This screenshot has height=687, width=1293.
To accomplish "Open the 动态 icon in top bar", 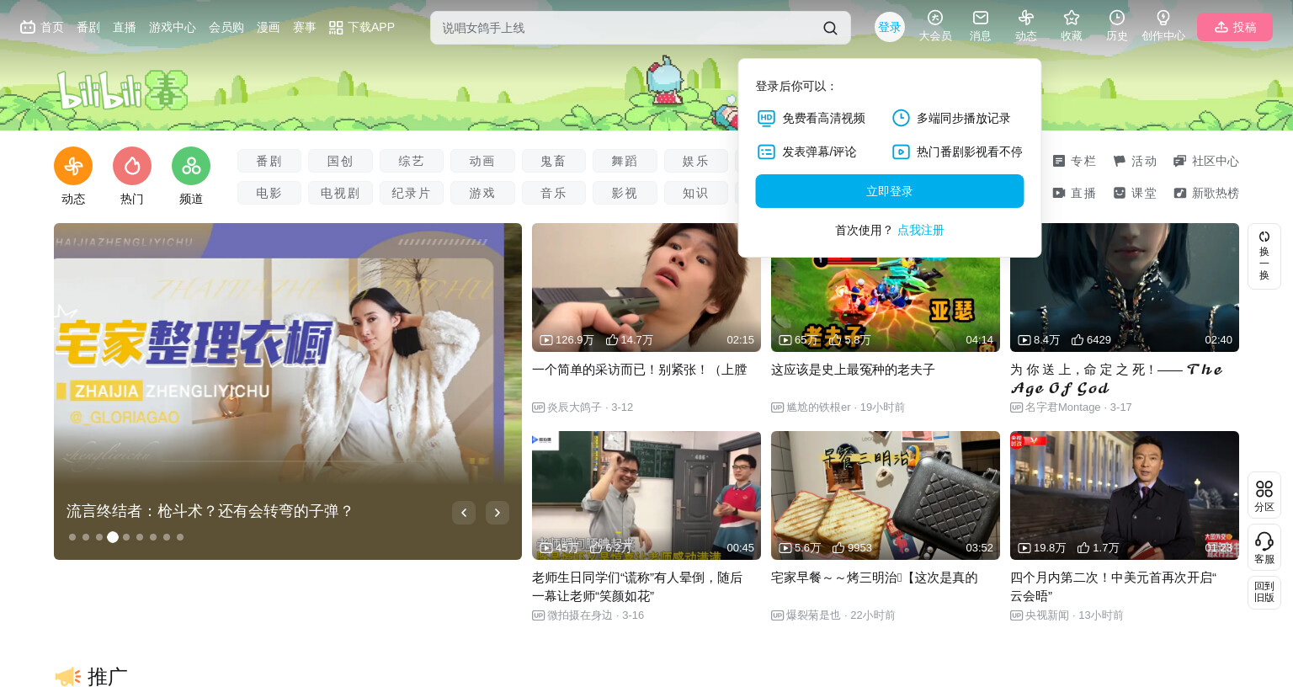I will pyautogui.click(x=1026, y=25).
